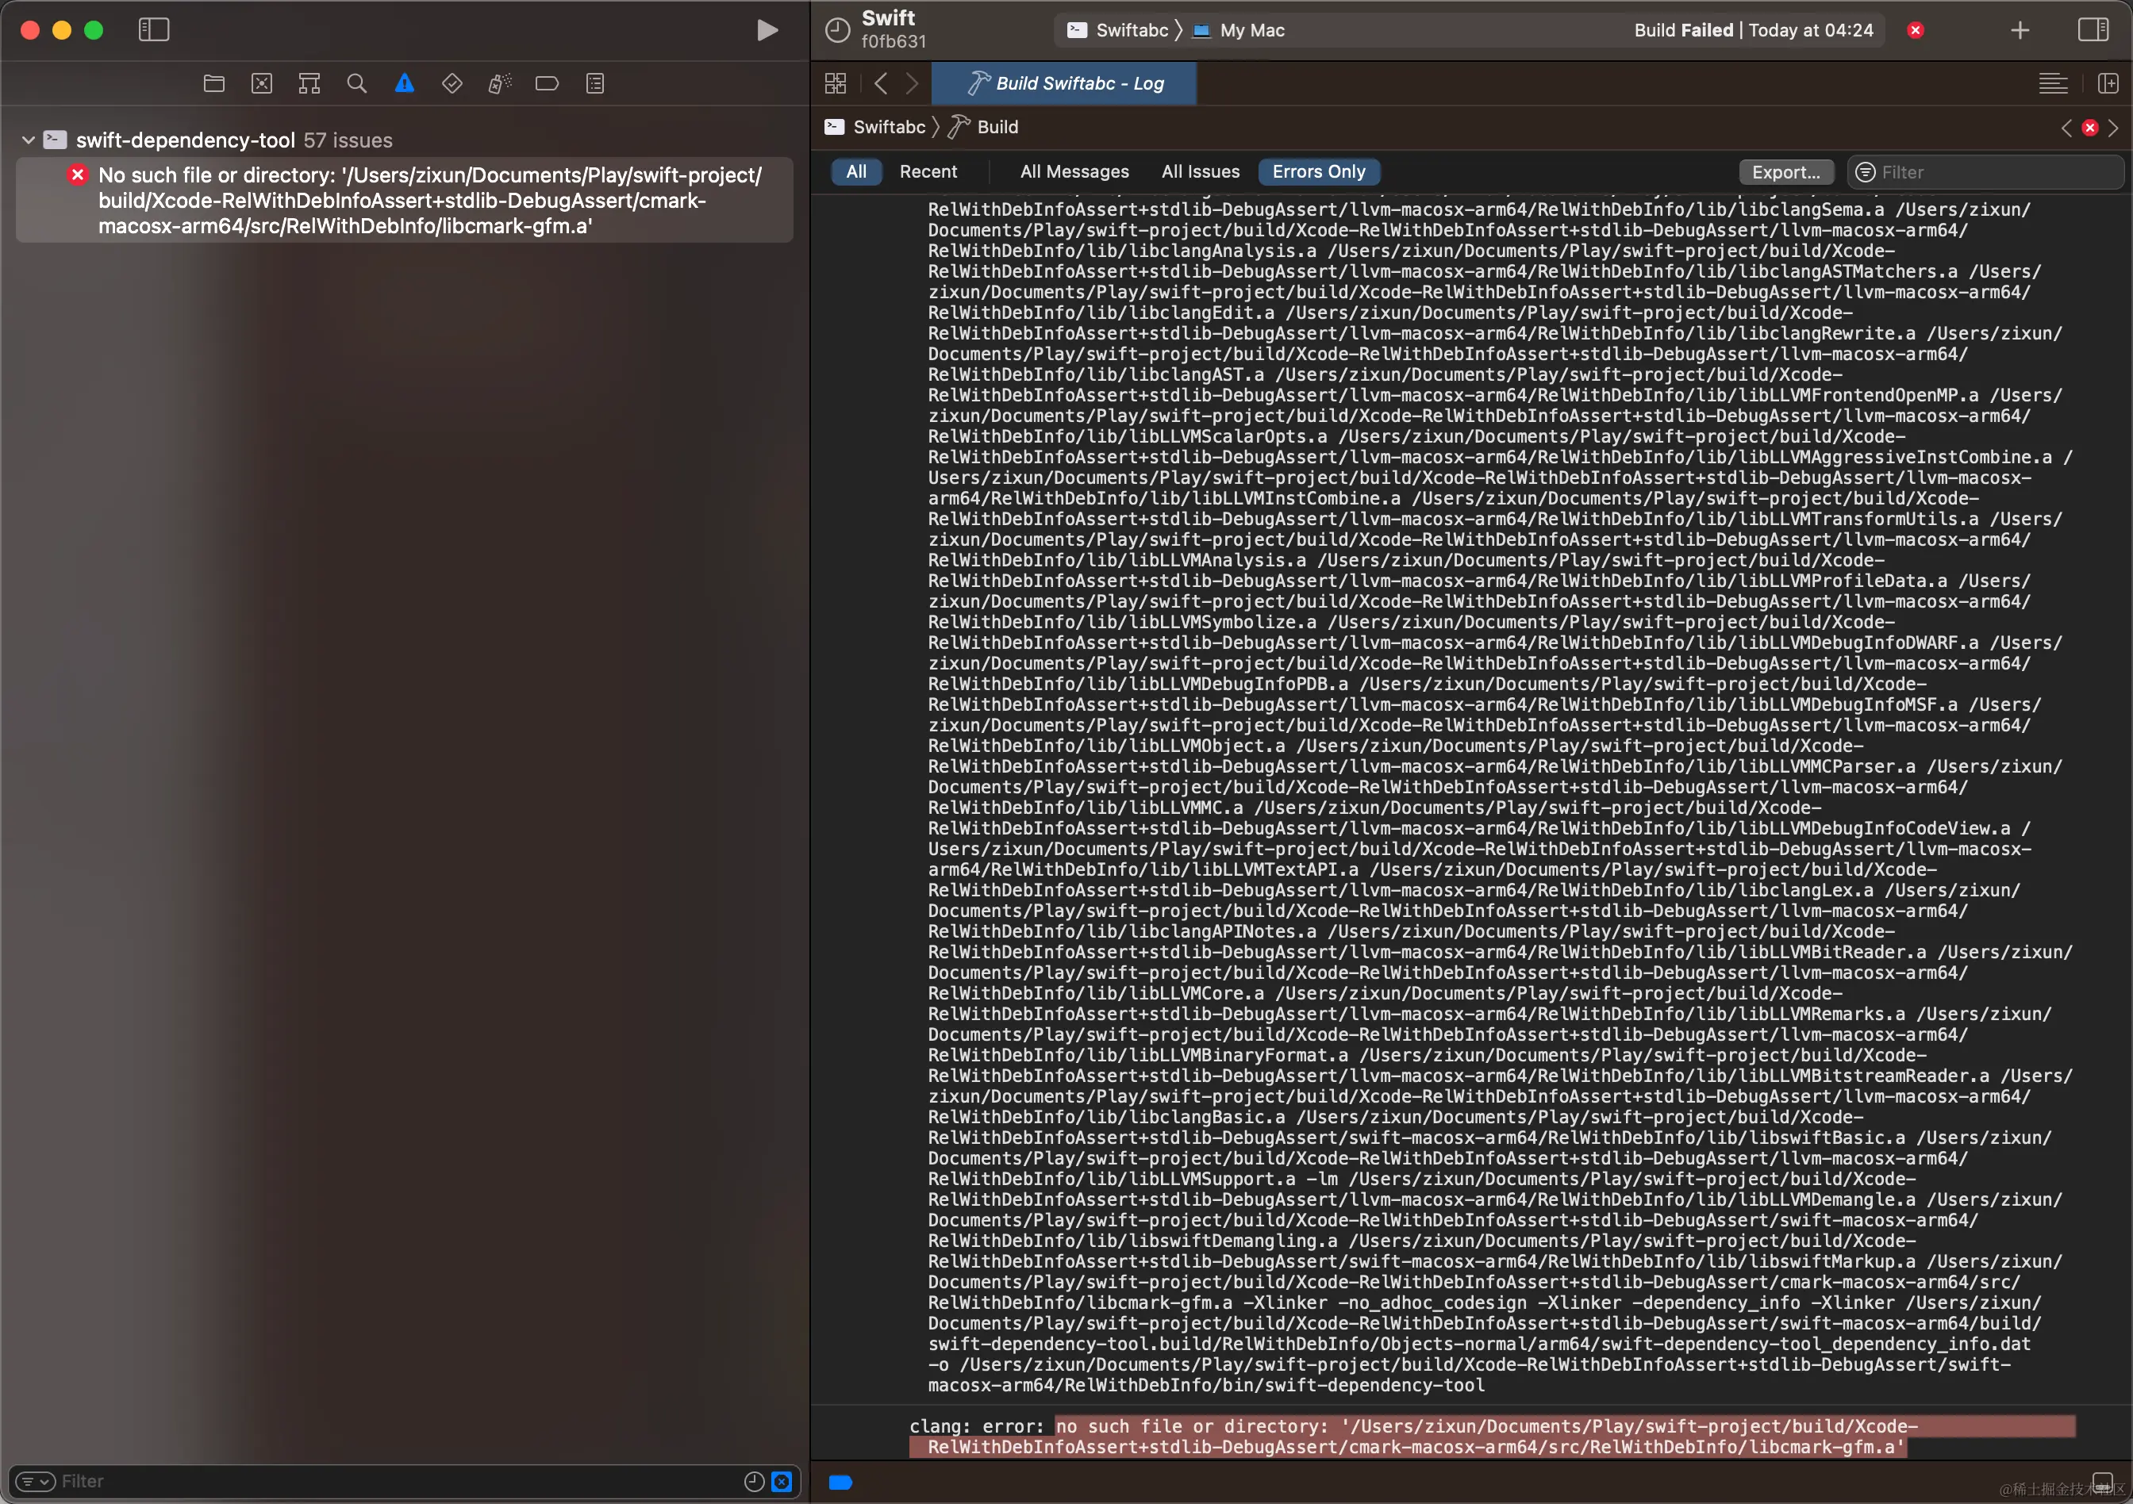2133x1504 pixels.
Task: Jump to previous issue arrow
Action: pyautogui.click(x=2066, y=129)
